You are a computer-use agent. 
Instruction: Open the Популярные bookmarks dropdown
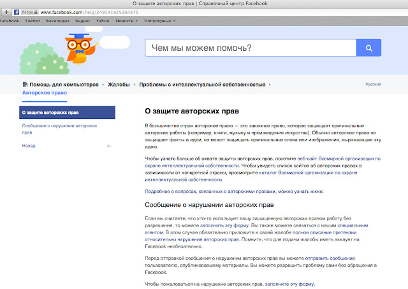tap(160, 21)
